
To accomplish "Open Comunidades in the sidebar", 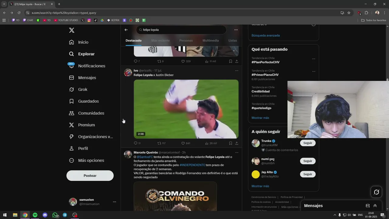I will click(x=87, y=113).
